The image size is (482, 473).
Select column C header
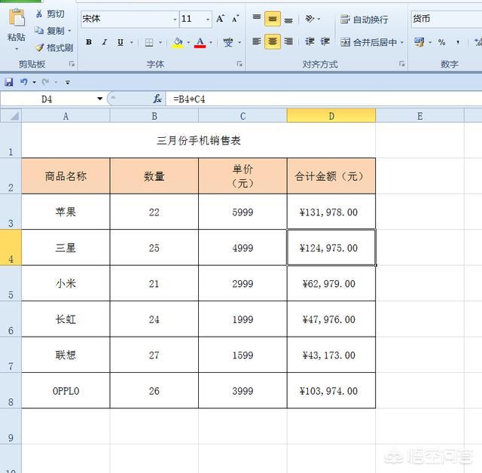coord(243,116)
